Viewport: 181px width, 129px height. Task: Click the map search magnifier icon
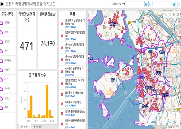point(165,14)
